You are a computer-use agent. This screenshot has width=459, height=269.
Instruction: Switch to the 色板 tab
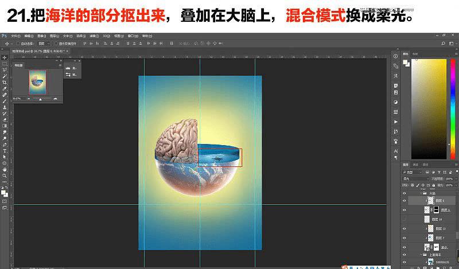coord(415,54)
